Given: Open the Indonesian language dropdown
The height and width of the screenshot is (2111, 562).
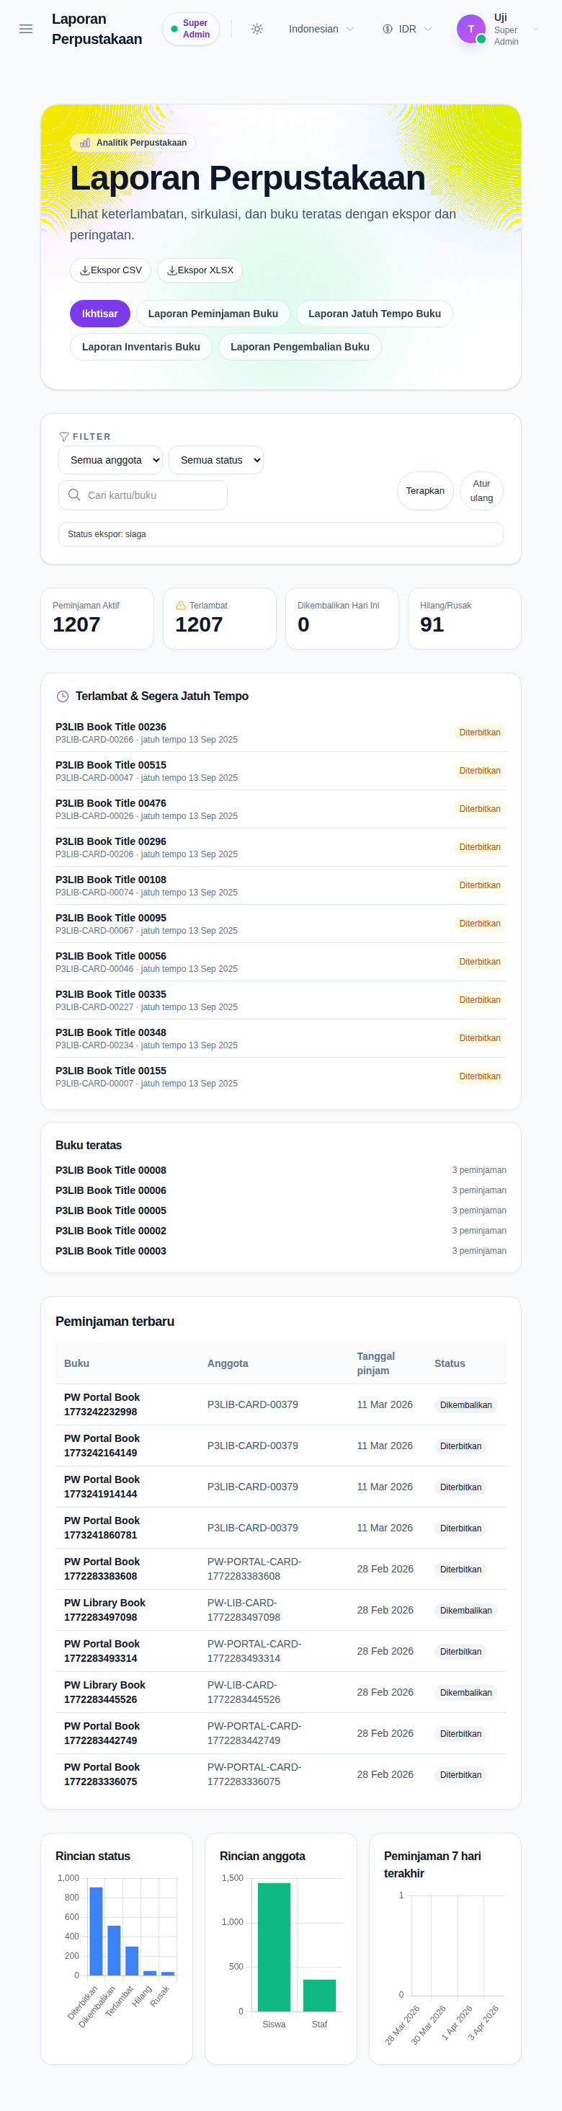Looking at the screenshot, I should 322,29.
